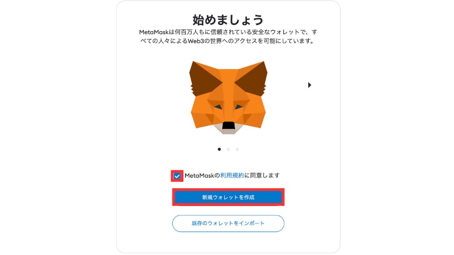Jump to the second carousel slide dot

228,149
